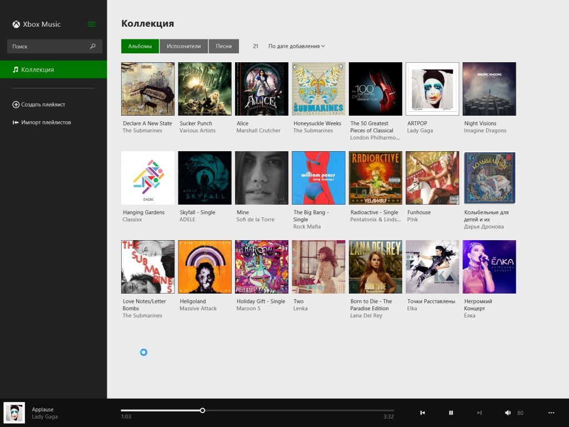The width and height of the screenshot is (569, 427).
Task: Open the Alice album cover
Action: (262, 89)
